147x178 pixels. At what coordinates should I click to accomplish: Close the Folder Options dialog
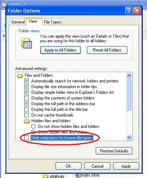point(137,11)
